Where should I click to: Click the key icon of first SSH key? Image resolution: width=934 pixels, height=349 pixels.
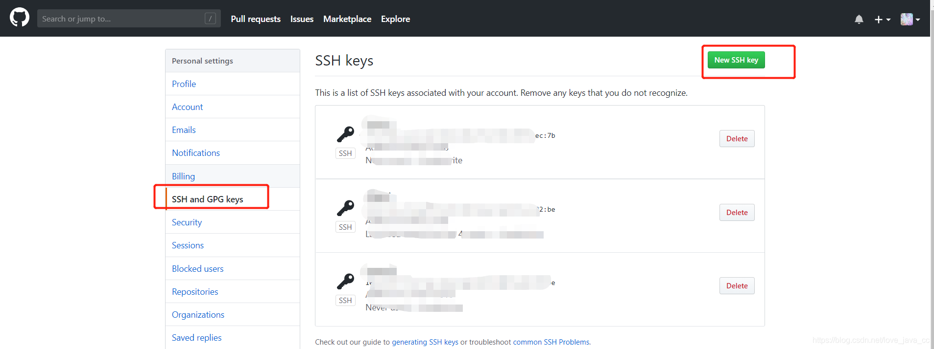345,134
